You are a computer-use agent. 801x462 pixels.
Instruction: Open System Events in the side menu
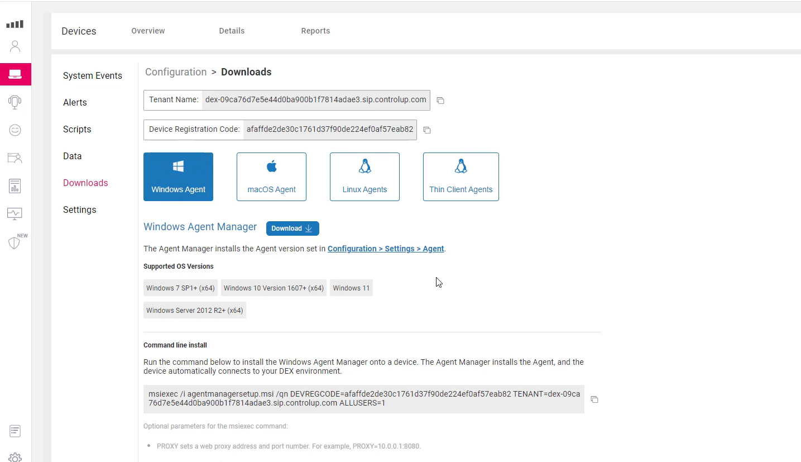pos(93,75)
